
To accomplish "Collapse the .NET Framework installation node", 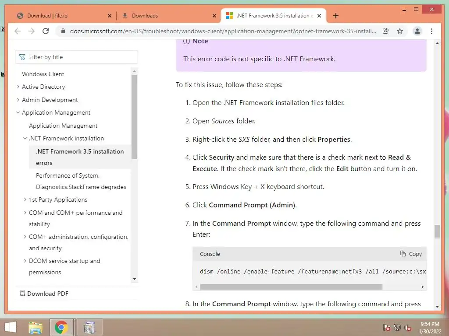I will 25,138.
